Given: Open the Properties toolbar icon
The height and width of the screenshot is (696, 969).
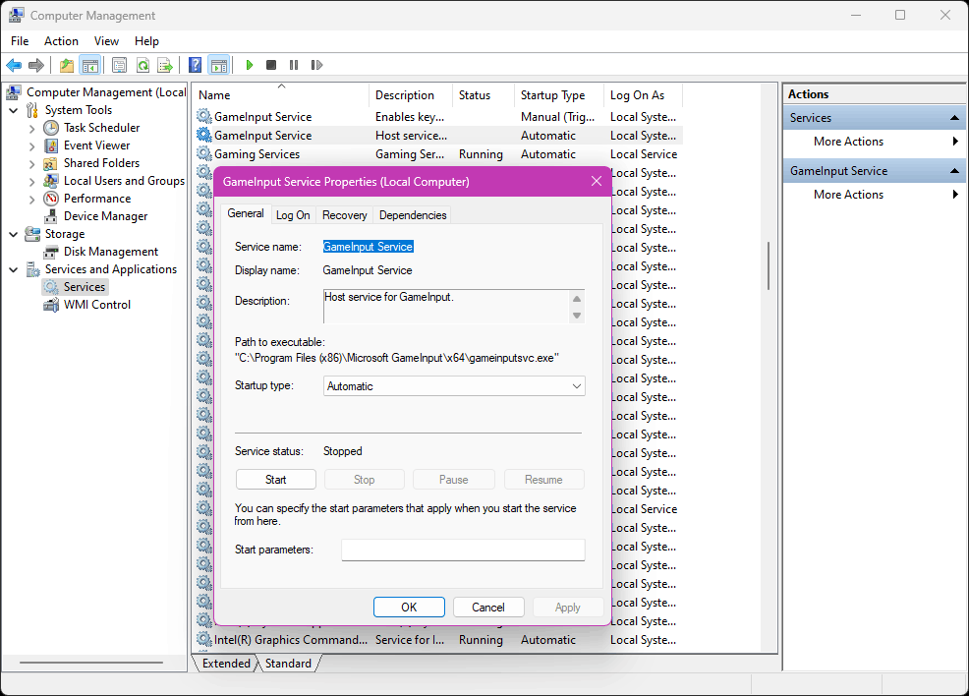Looking at the screenshot, I should (119, 65).
